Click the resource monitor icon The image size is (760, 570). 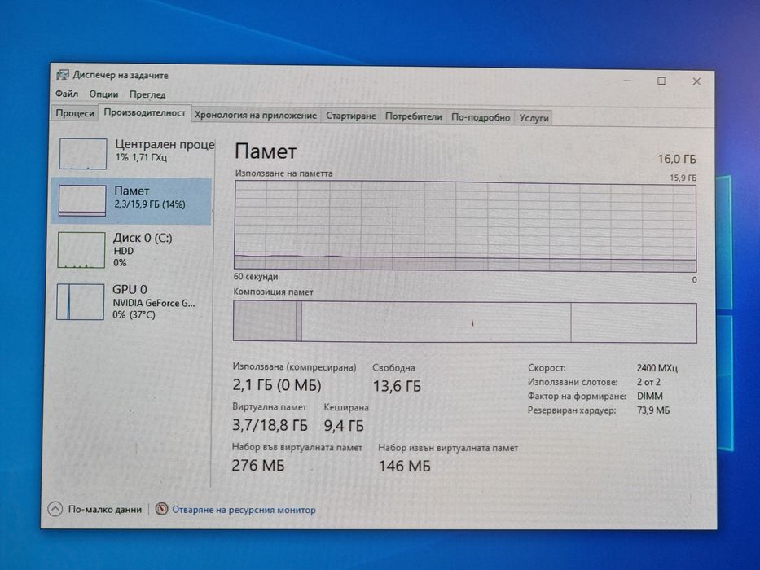coord(161,509)
